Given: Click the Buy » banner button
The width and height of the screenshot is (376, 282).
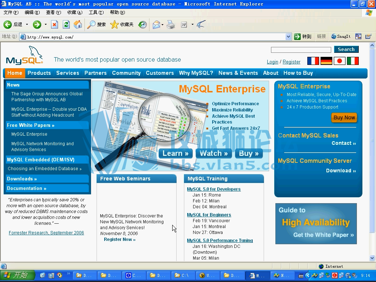Looking at the screenshot, I should pos(249,153).
